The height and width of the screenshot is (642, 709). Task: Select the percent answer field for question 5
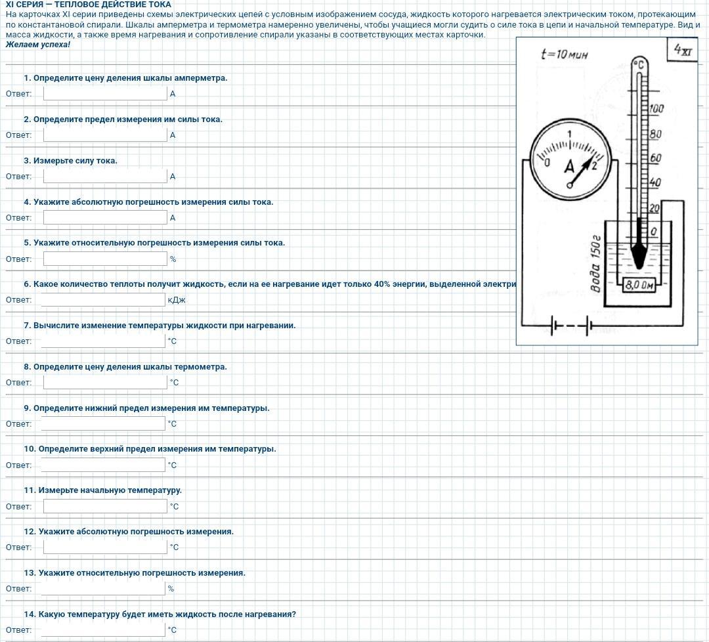click(x=105, y=259)
